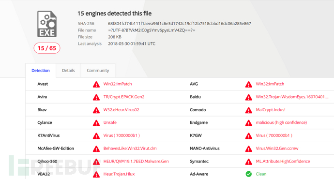Click the Avast detection warning triangle
Image resolution: width=334 pixels, height=179 pixels.
(96, 84)
